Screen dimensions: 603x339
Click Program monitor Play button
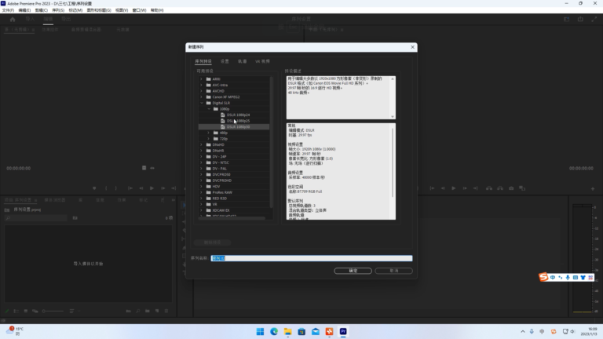pos(454,188)
